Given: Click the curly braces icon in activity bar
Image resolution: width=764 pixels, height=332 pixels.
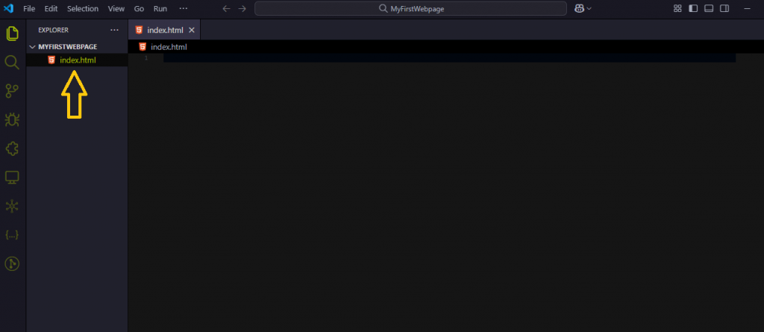Looking at the screenshot, I should [12, 234].
